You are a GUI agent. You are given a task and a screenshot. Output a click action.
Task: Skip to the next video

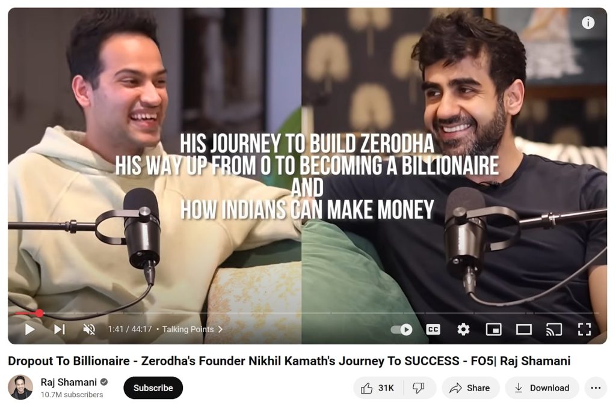(60, 329)
